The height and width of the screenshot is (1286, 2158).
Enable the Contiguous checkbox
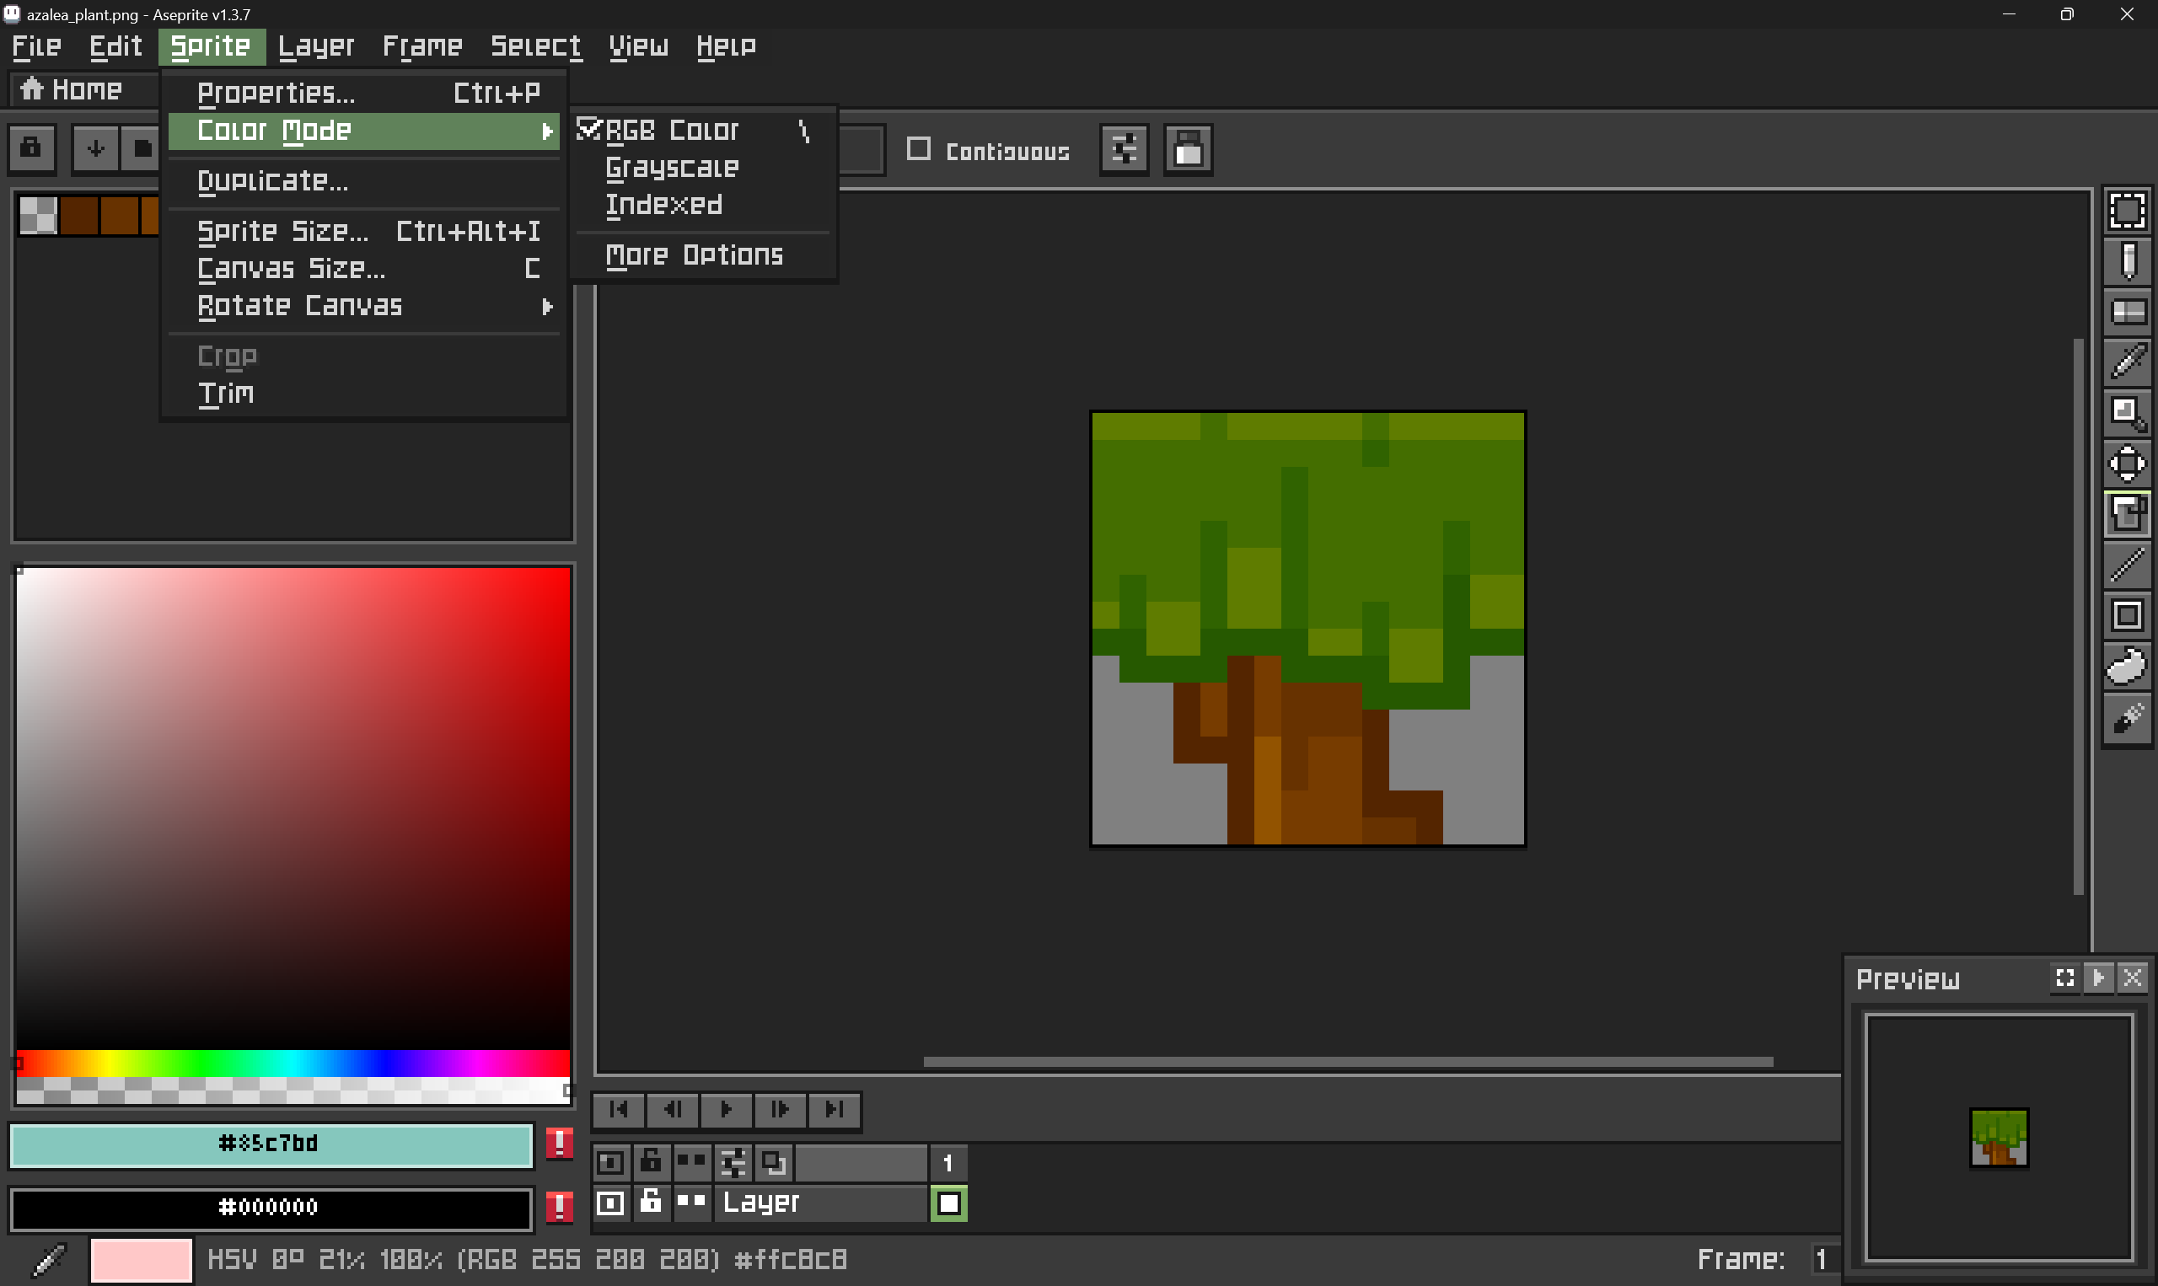pyautogui.click(x=919, y=150)
